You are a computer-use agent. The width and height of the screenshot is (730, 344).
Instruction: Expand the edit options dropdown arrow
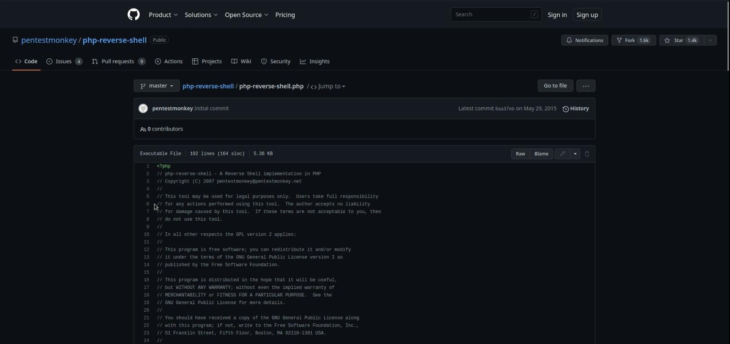[575, 154]
